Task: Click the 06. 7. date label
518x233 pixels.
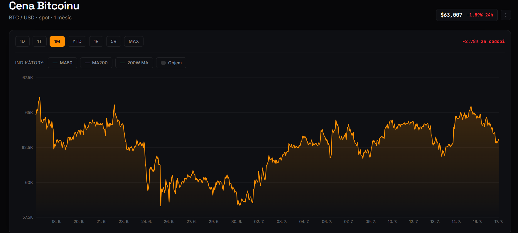Action: [x=327, y=222]
